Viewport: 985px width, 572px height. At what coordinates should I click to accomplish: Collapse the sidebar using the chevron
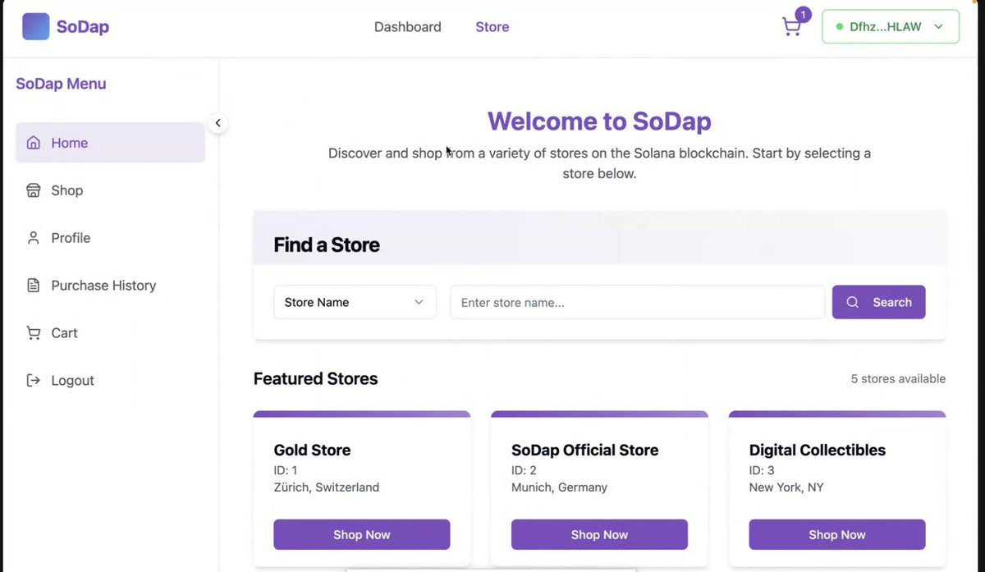(x=218, y=122)
